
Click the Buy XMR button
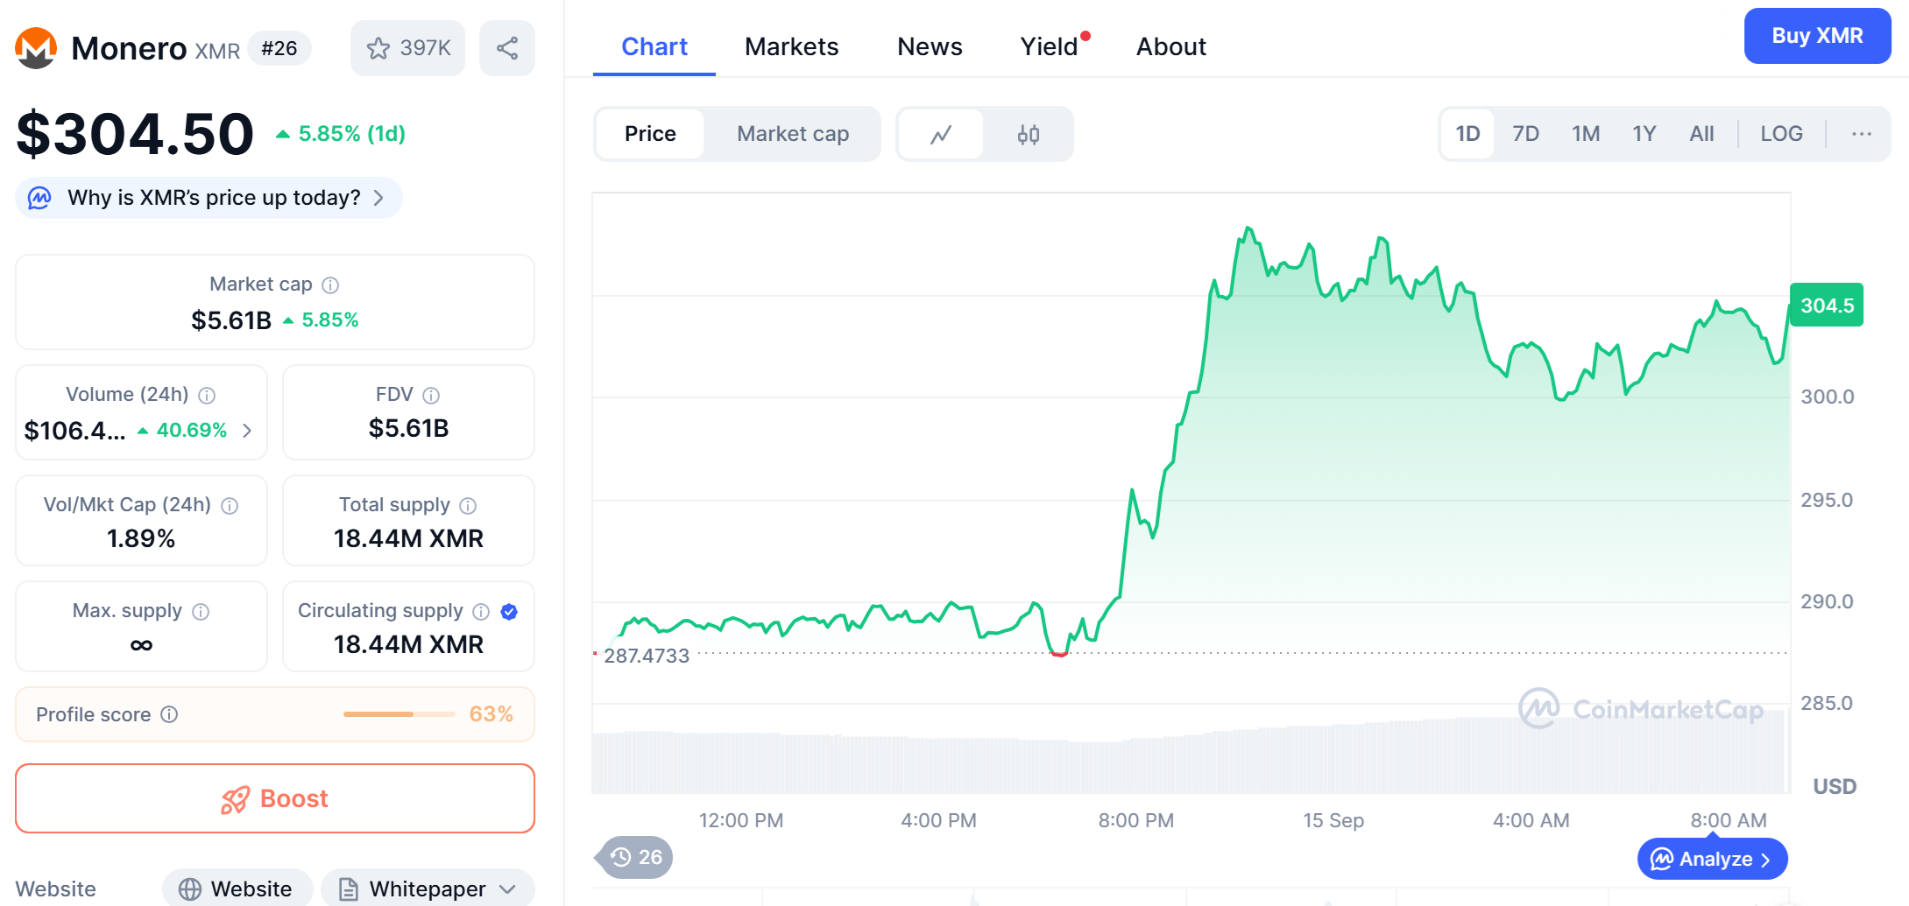pyautogui.click(x=1817, y=36)
